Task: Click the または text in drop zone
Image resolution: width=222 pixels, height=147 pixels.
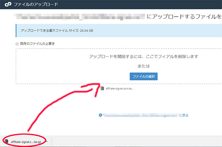Action: [x=143, y=66]
